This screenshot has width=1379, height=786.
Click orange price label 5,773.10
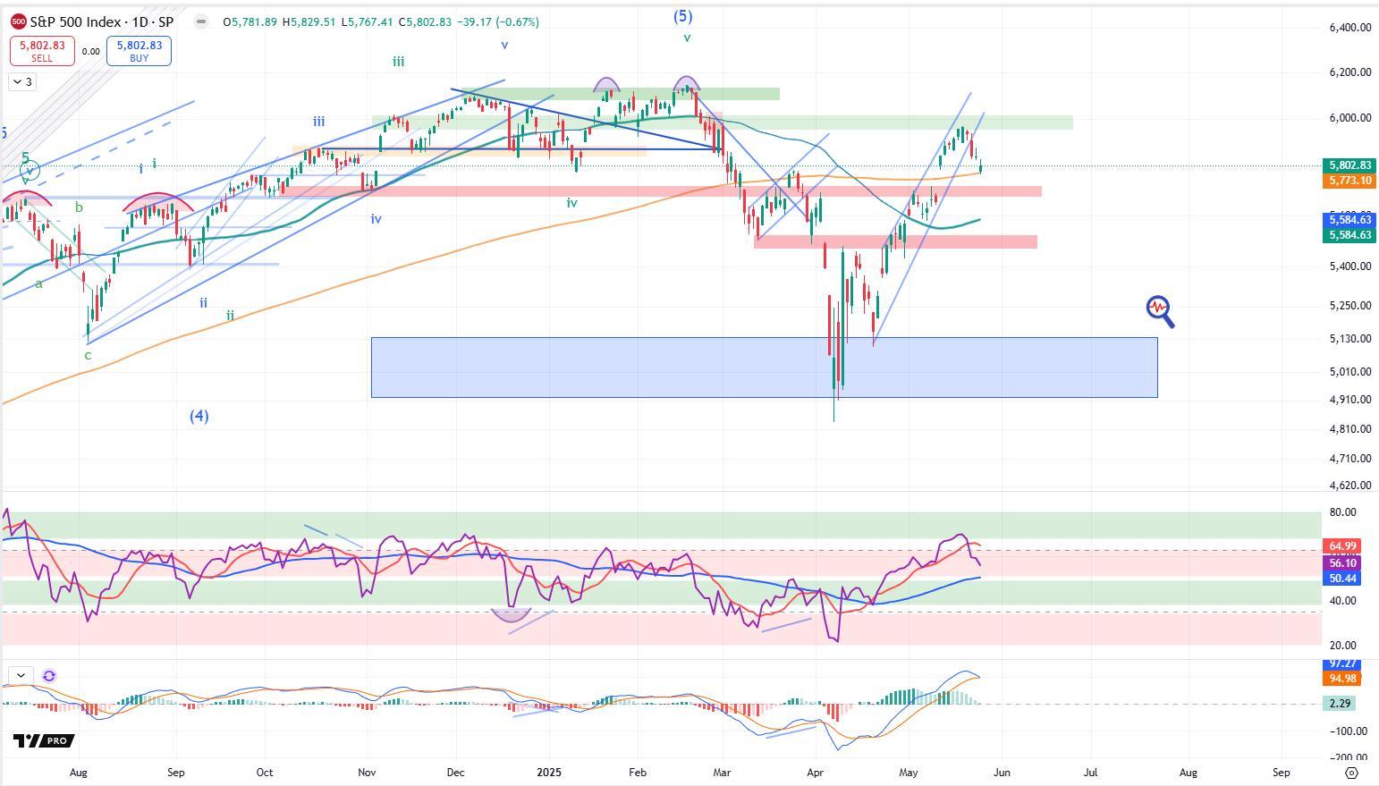click(1349, 181)
